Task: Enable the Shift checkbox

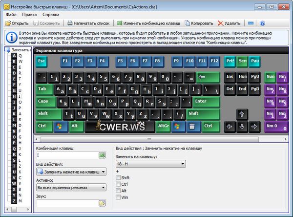Action: [x=118, y=177]
